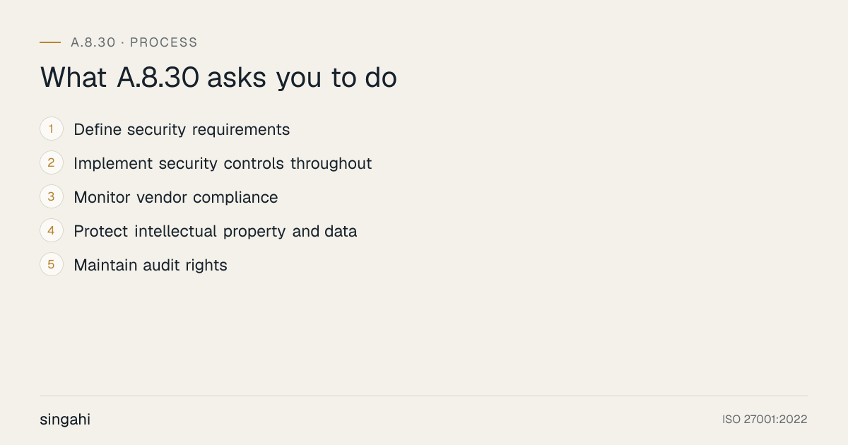Screen dimensions: 848x445
Task: Click the orange dash before A.8.30
Action: coord(50,42)
